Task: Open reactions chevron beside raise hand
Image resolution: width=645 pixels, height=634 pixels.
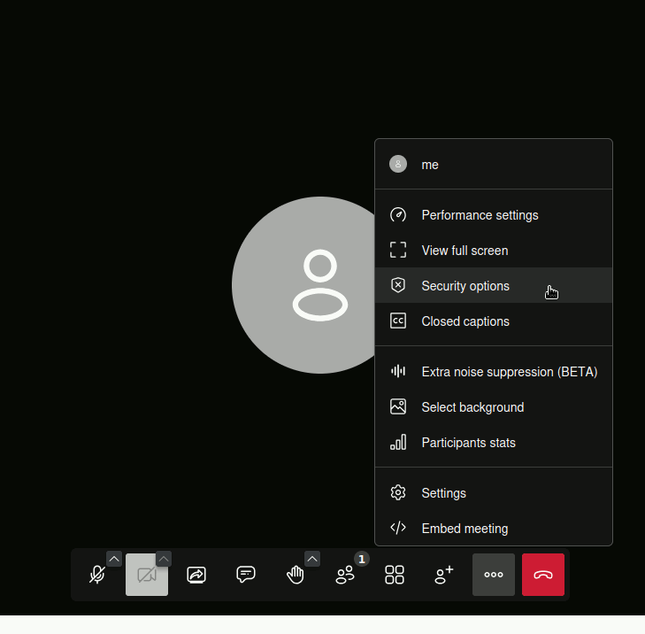Action: point(312,559)
